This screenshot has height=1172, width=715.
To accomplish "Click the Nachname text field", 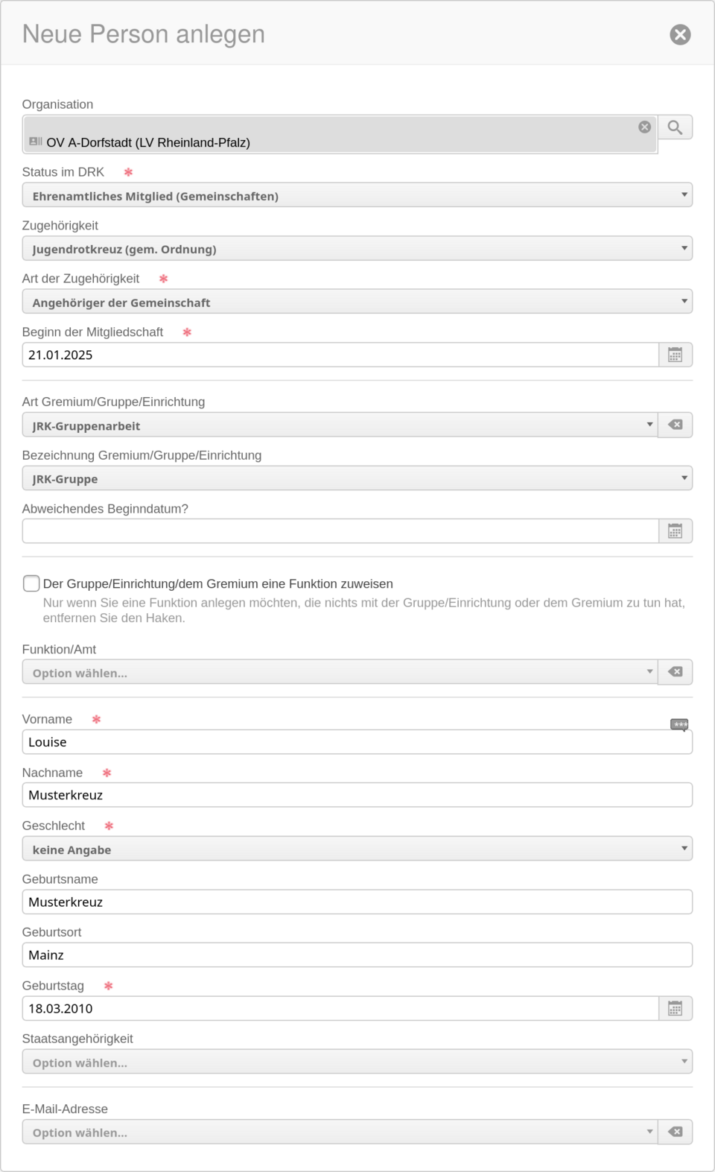I will click(x=357, y=795).
